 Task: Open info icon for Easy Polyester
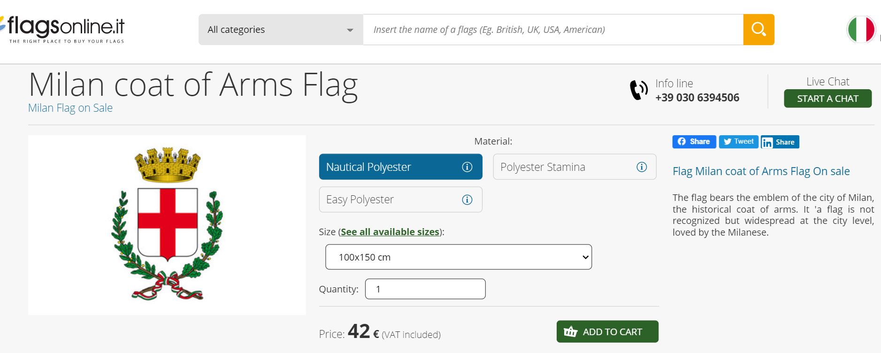tap(467, 200)
